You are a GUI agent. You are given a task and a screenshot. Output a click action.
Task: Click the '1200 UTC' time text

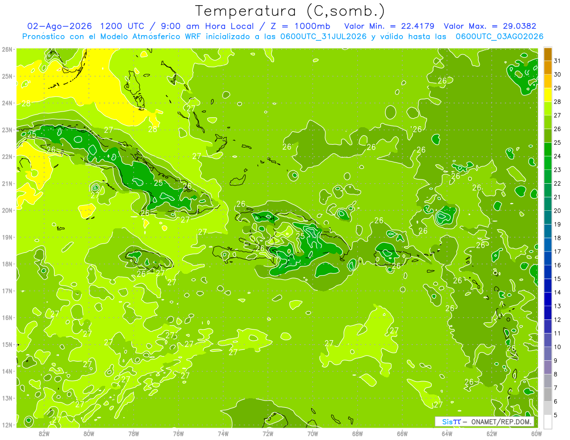point(123,26)
